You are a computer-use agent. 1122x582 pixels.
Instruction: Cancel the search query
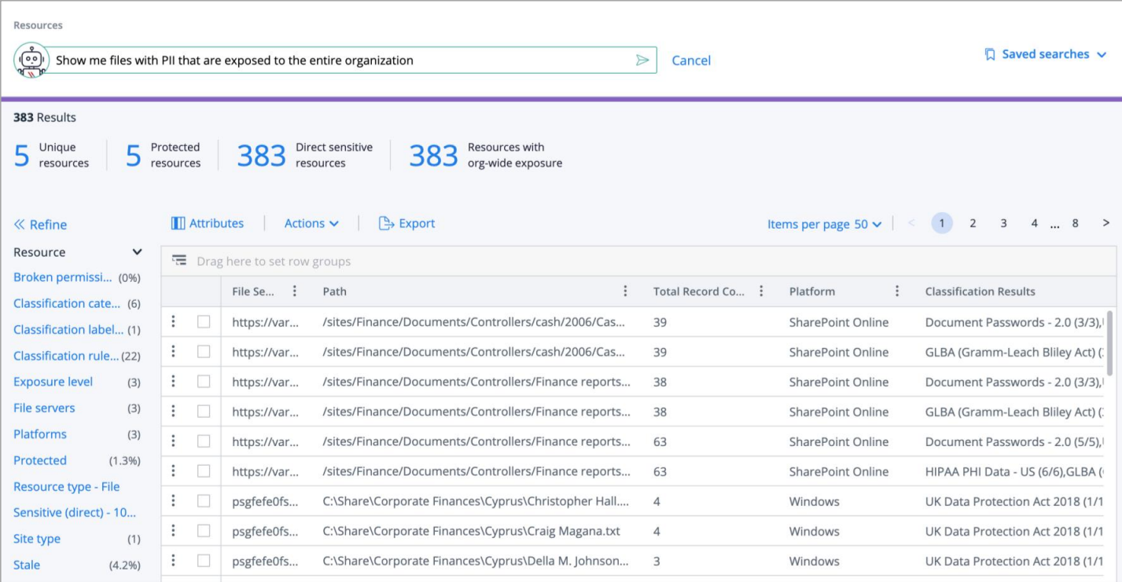[x=691, y=60]
